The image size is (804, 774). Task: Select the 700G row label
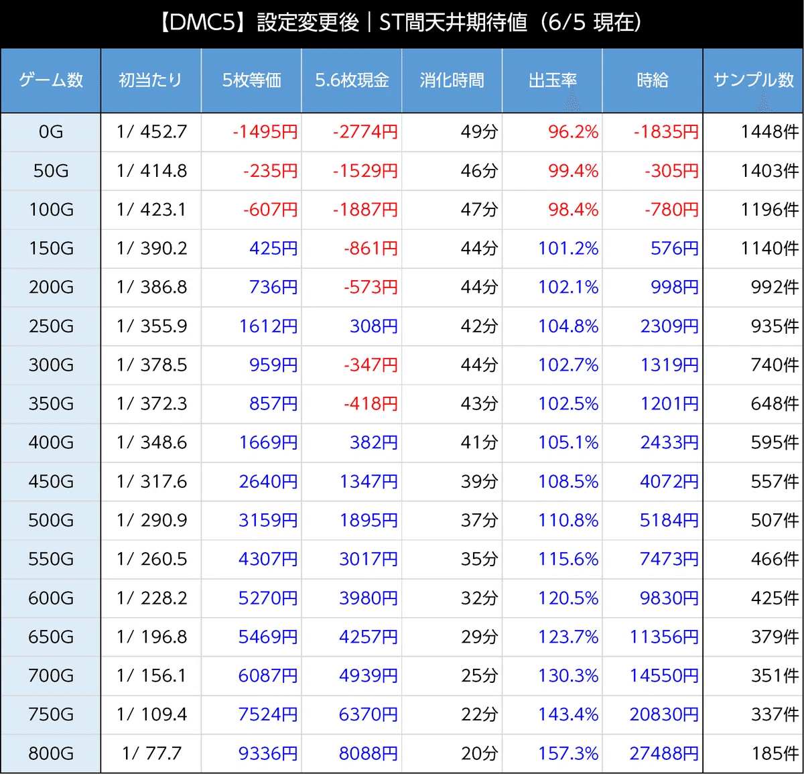point(51,676)
